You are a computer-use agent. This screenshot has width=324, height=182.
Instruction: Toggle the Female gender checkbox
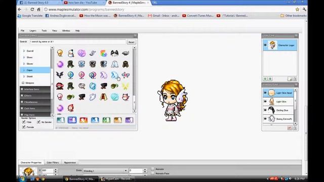coord(24,127)
